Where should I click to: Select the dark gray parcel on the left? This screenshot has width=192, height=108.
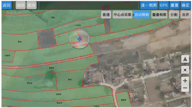tap(47, 38)
